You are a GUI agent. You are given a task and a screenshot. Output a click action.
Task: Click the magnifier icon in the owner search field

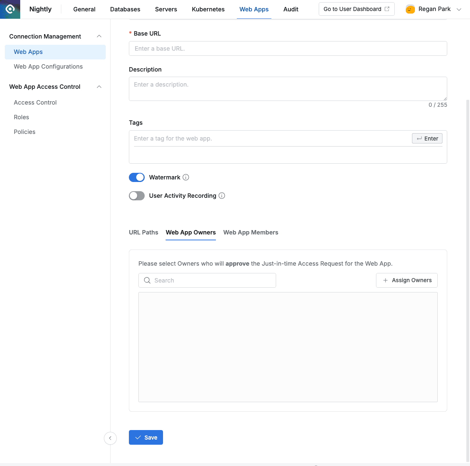click(147, 280)
